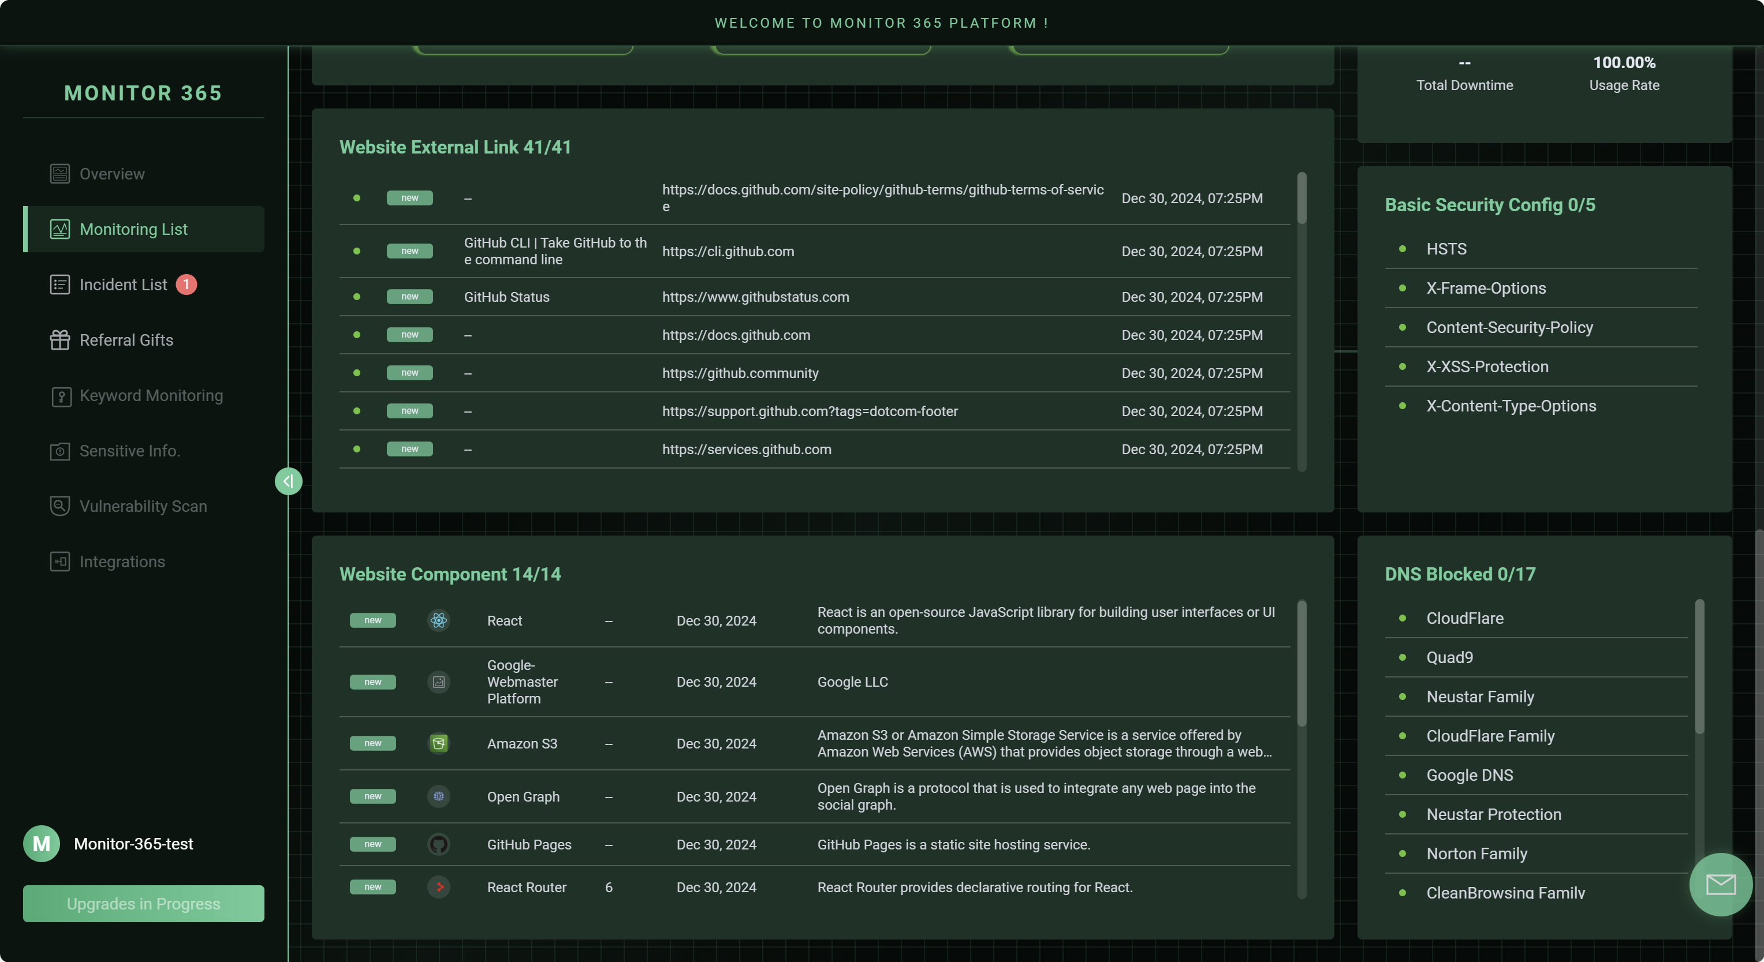This screenshot has width=1764, height=962.
Task: Click the Sensitive Info. icon
Action: tap(59, 452)
